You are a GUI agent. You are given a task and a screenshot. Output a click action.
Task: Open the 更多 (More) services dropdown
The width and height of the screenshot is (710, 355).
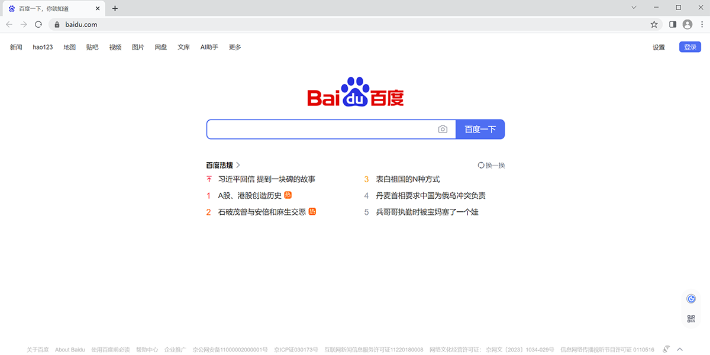(234, 47)
